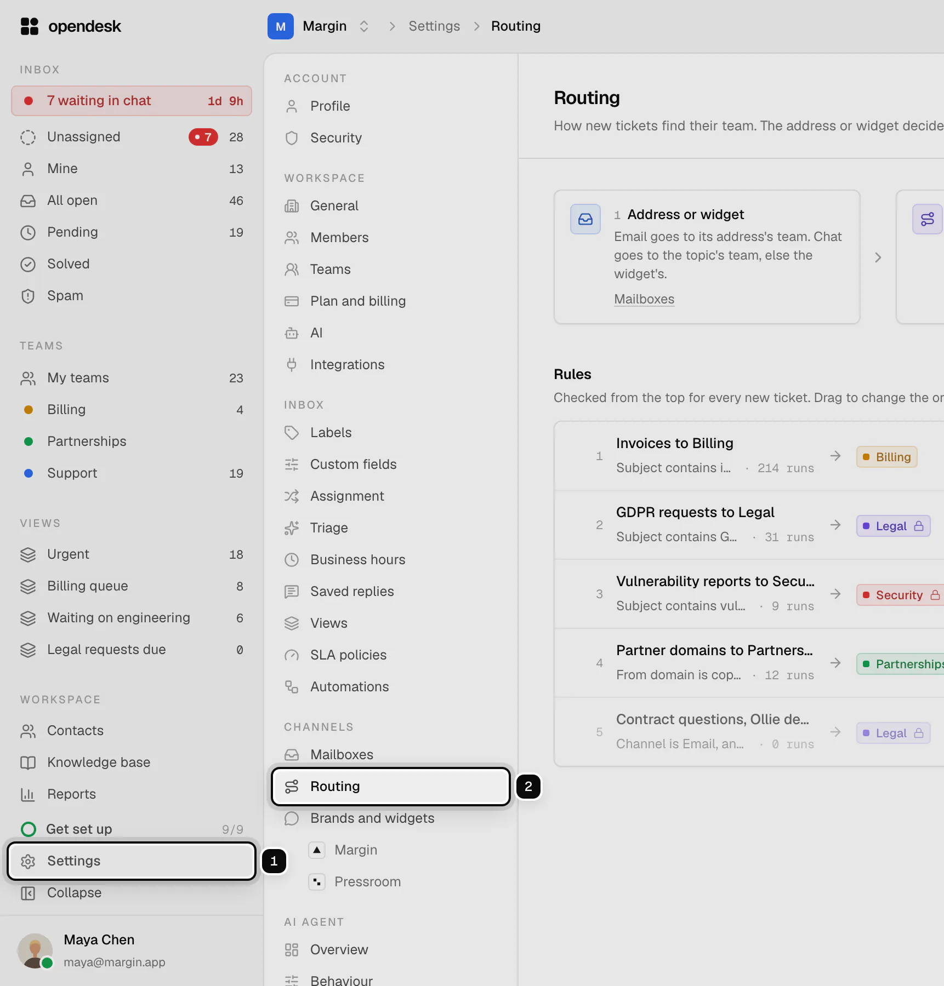Open My teams people icon
The image size is (944, 986).
click(x=28, y=378)
